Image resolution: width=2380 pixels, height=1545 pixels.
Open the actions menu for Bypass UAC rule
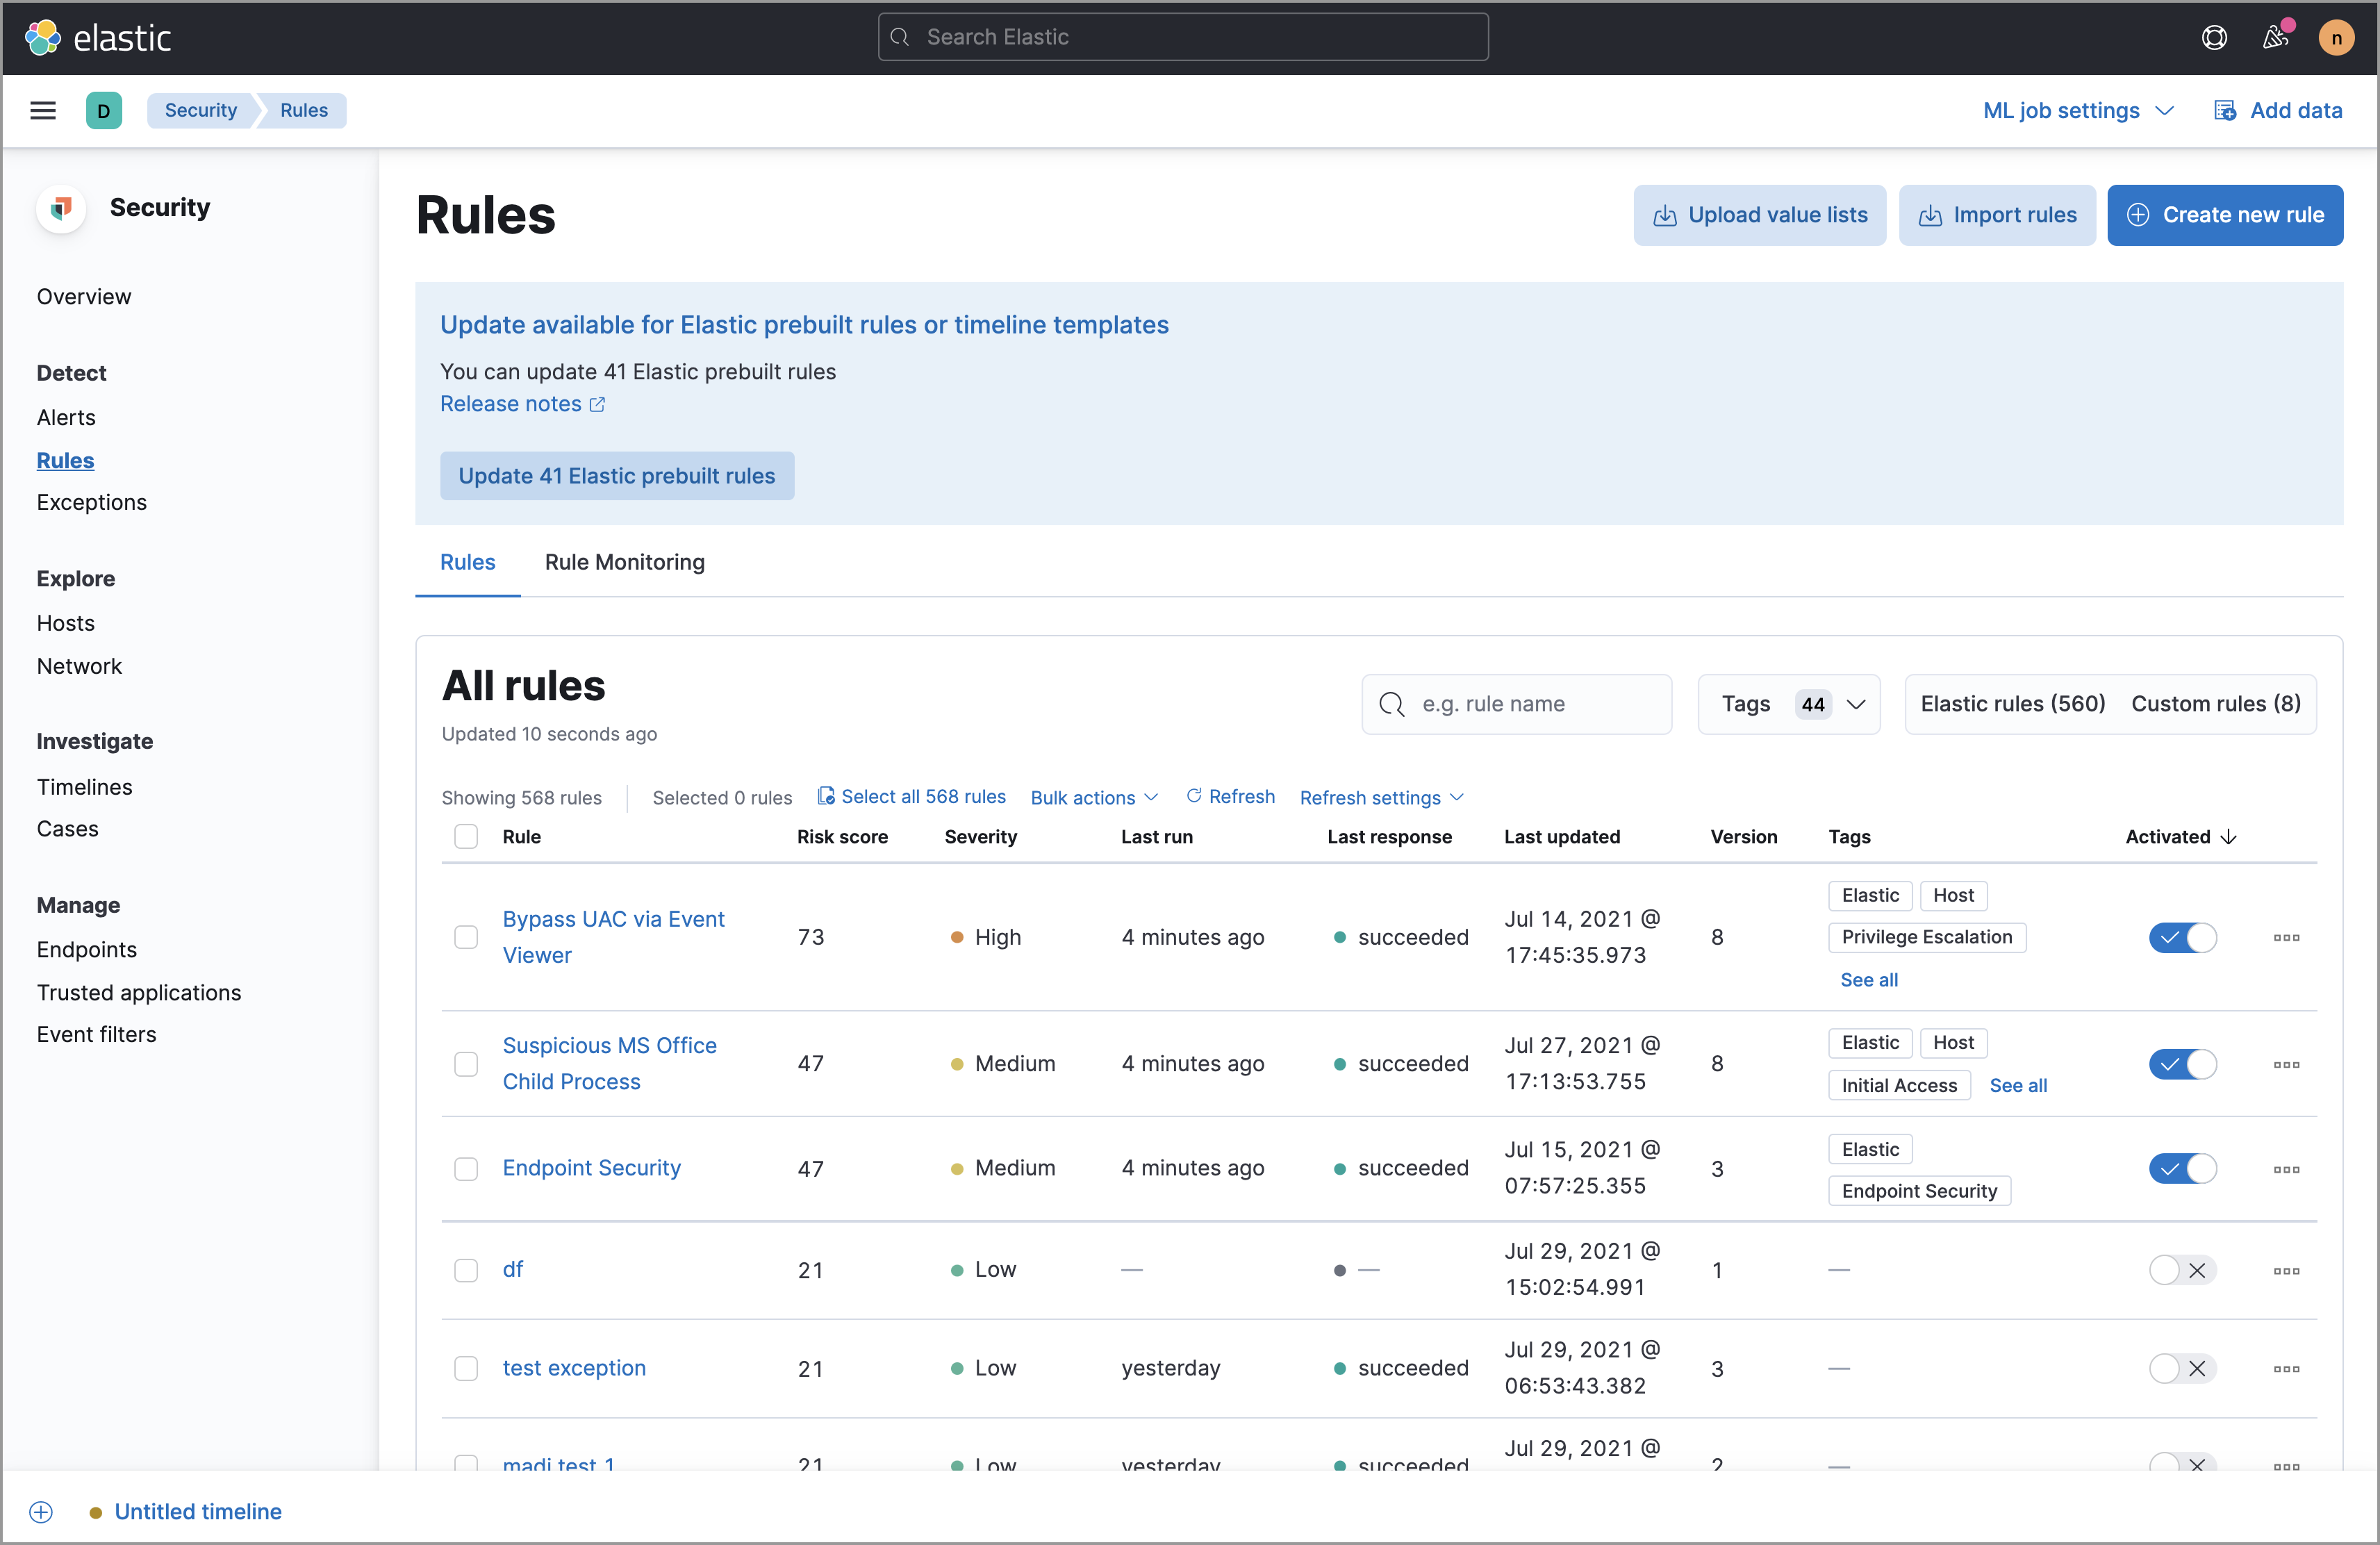(x=2287, y=937)
